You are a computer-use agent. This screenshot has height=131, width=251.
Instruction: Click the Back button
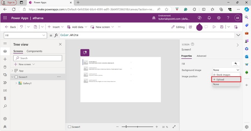pos(10,27)
